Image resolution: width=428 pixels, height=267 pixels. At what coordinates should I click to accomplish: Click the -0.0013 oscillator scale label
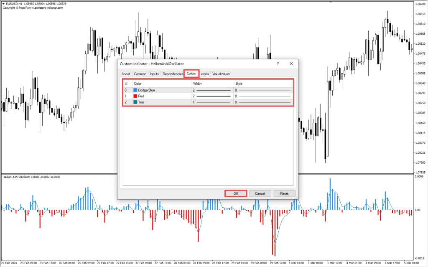click(x=419, y=258)
